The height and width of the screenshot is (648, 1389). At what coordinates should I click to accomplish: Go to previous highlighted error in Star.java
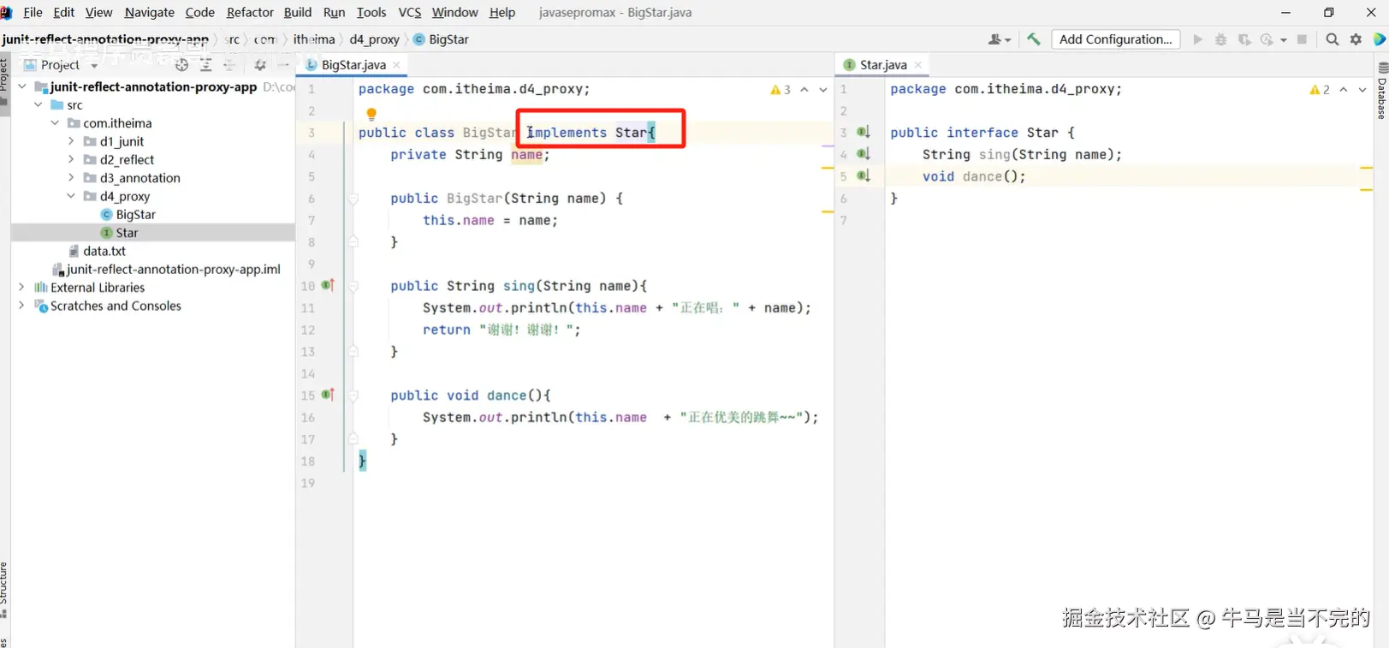pyautogui.click(x=1344, y=89)
